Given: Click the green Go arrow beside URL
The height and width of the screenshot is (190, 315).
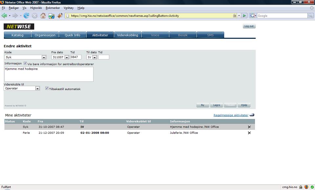Looking at the screenshot, I should (x=244, y=15).
